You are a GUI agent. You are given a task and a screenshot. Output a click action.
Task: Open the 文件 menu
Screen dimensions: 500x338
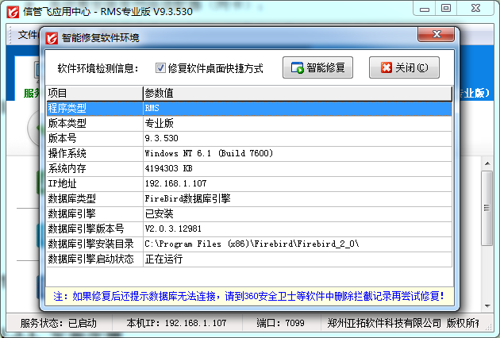(x=29, y=36)
